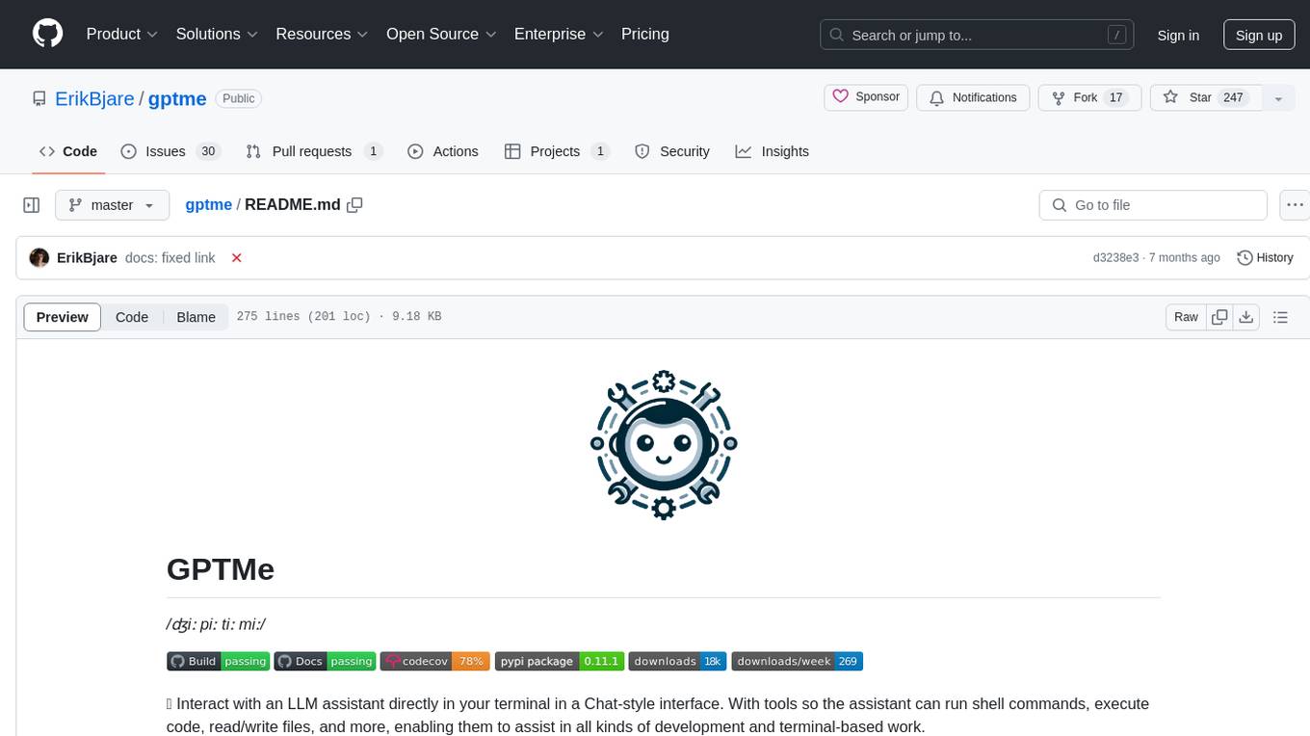Download the raw file

1246,317
